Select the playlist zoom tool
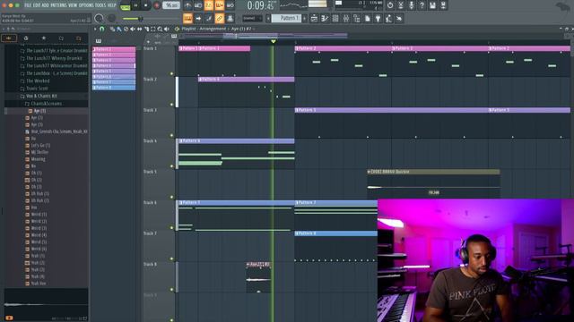 pos(160,29)
